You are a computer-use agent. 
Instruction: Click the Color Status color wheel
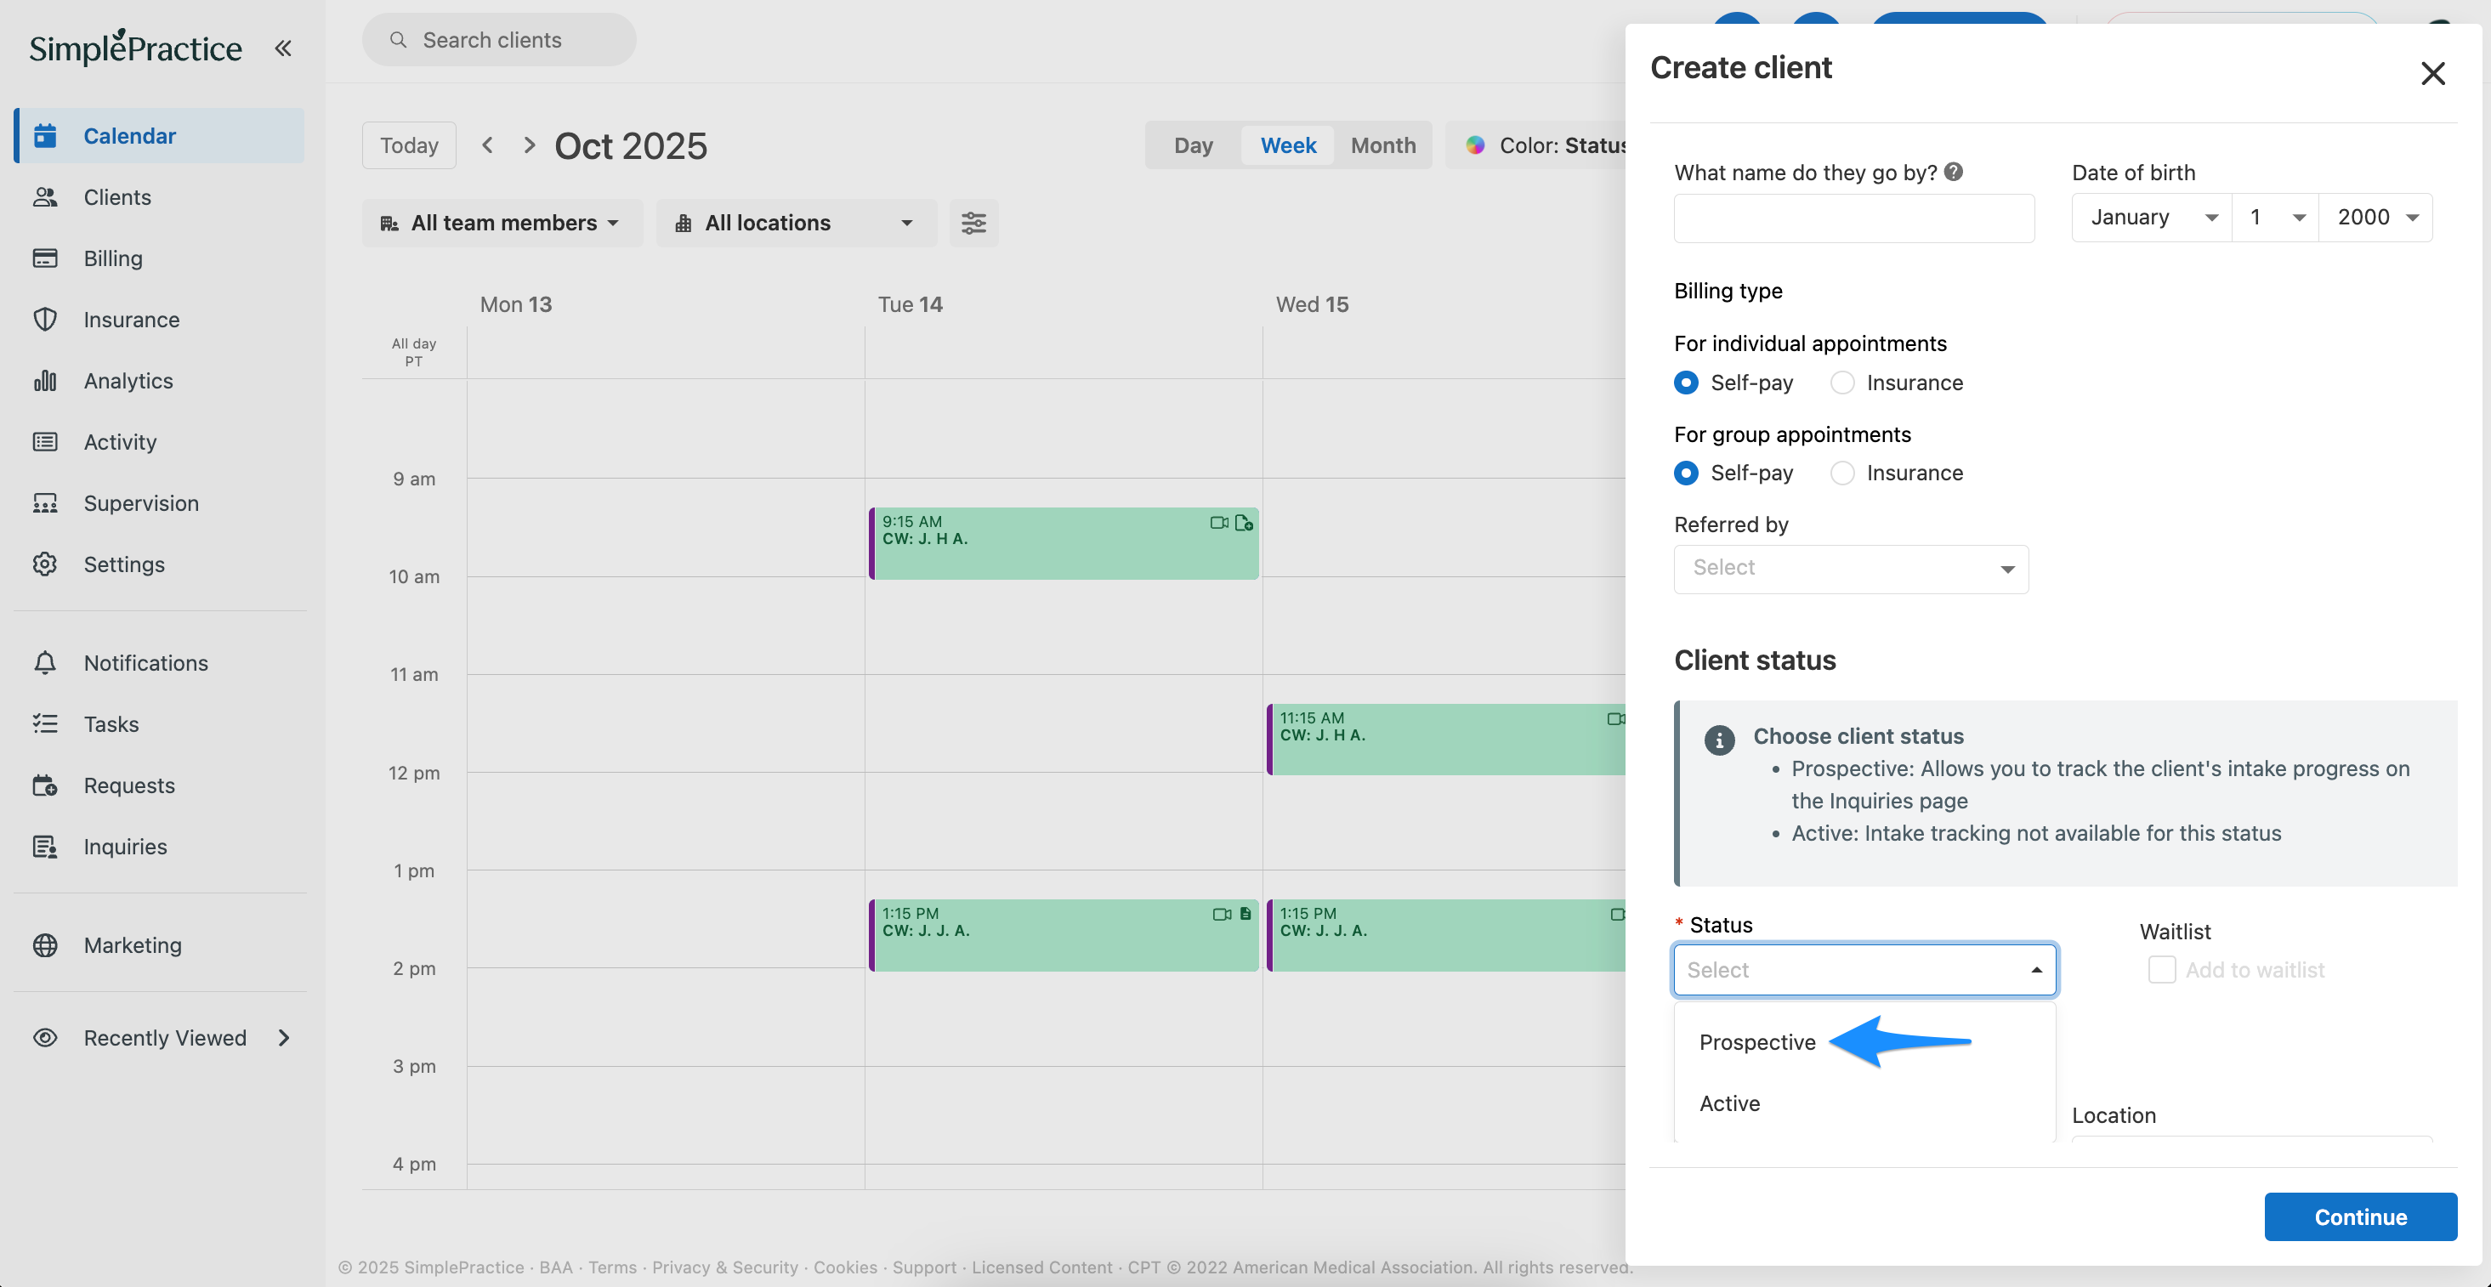coord(1475,145)
